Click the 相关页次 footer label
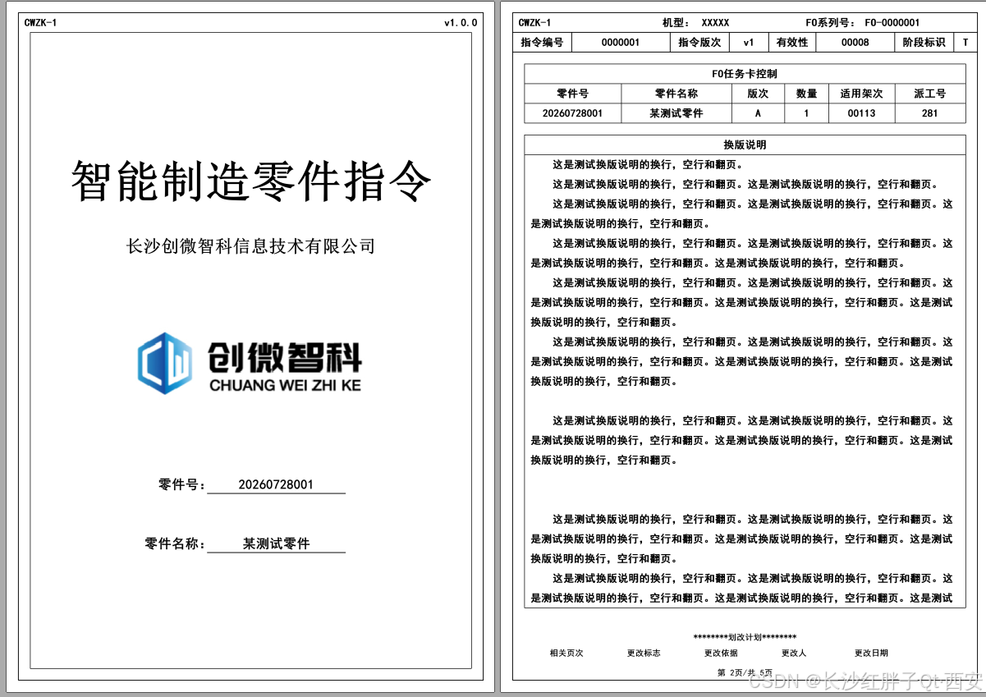 (566, 653)
